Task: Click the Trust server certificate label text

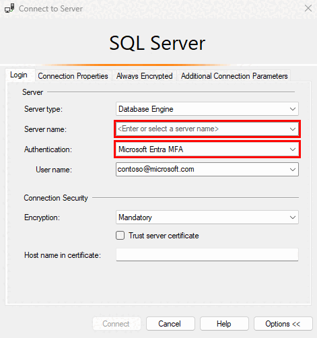Action: pos(164,236)
